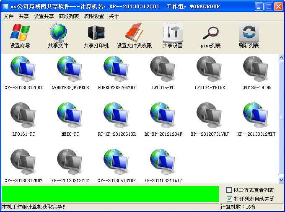Screen dimensions: 285x212
Task: Click the vertical scrollbar thumb
Action: [281, 118]
